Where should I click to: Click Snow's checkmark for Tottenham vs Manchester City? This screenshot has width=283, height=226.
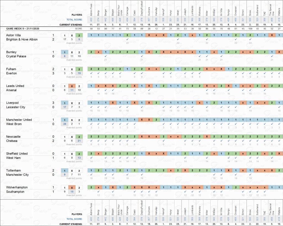250,175
